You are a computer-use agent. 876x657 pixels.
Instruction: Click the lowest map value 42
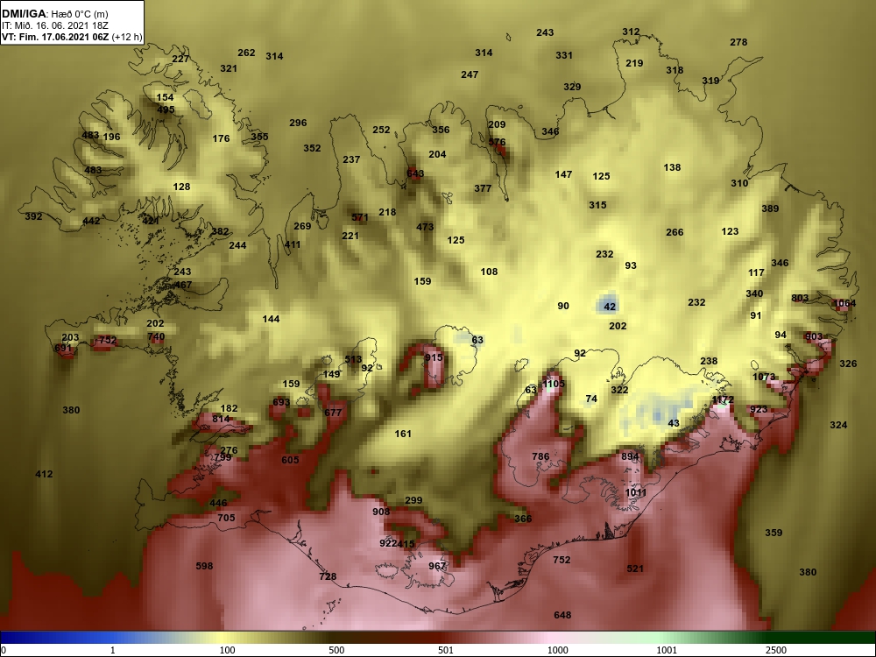pyautogui.click(x=610, y=307)
